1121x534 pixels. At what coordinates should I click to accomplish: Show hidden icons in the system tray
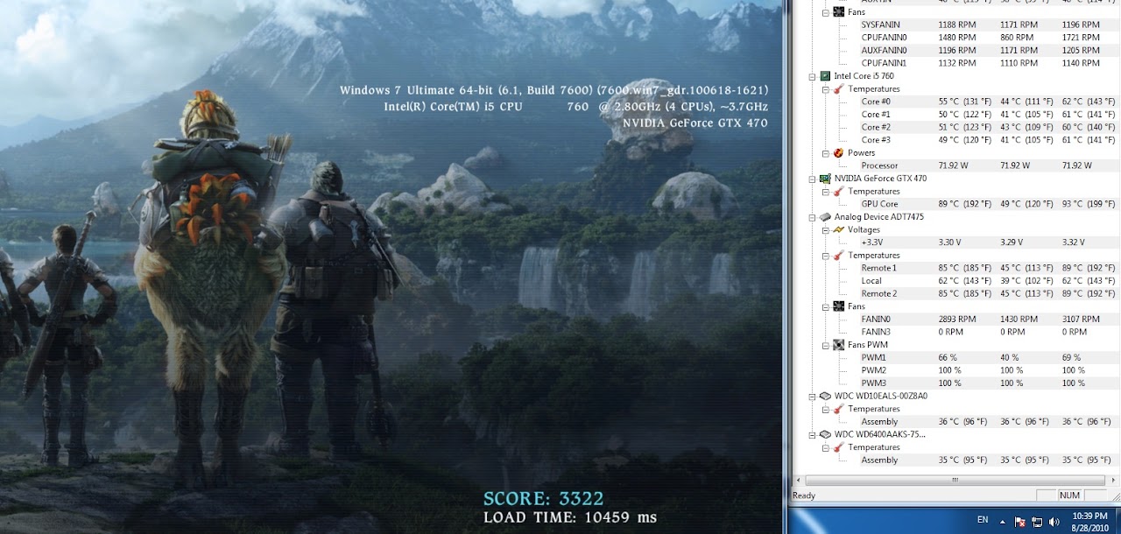point(1004,521)
